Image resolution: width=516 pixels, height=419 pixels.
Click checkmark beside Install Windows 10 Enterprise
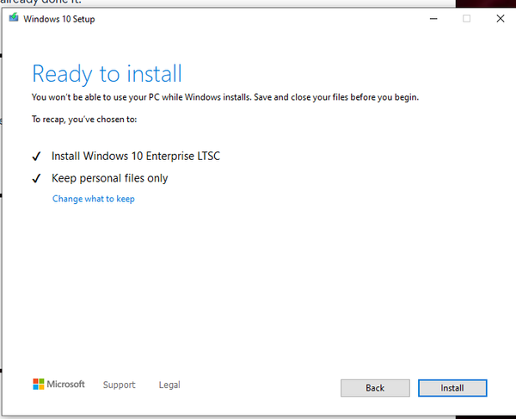click(x=36, y=157)
